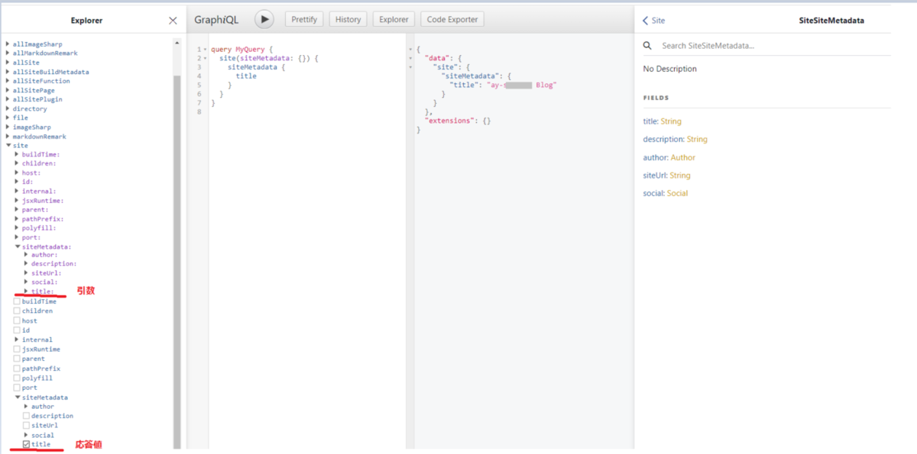The width and height of the screenshot is (917, 454).
Task: Check the description field checkbox
Action: click(x=26, y=416)
